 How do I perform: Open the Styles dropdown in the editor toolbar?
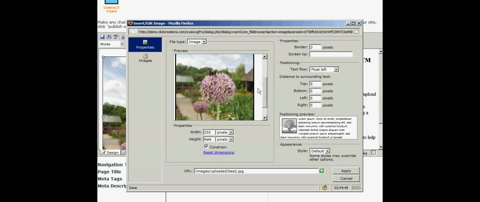pos(111,44)
